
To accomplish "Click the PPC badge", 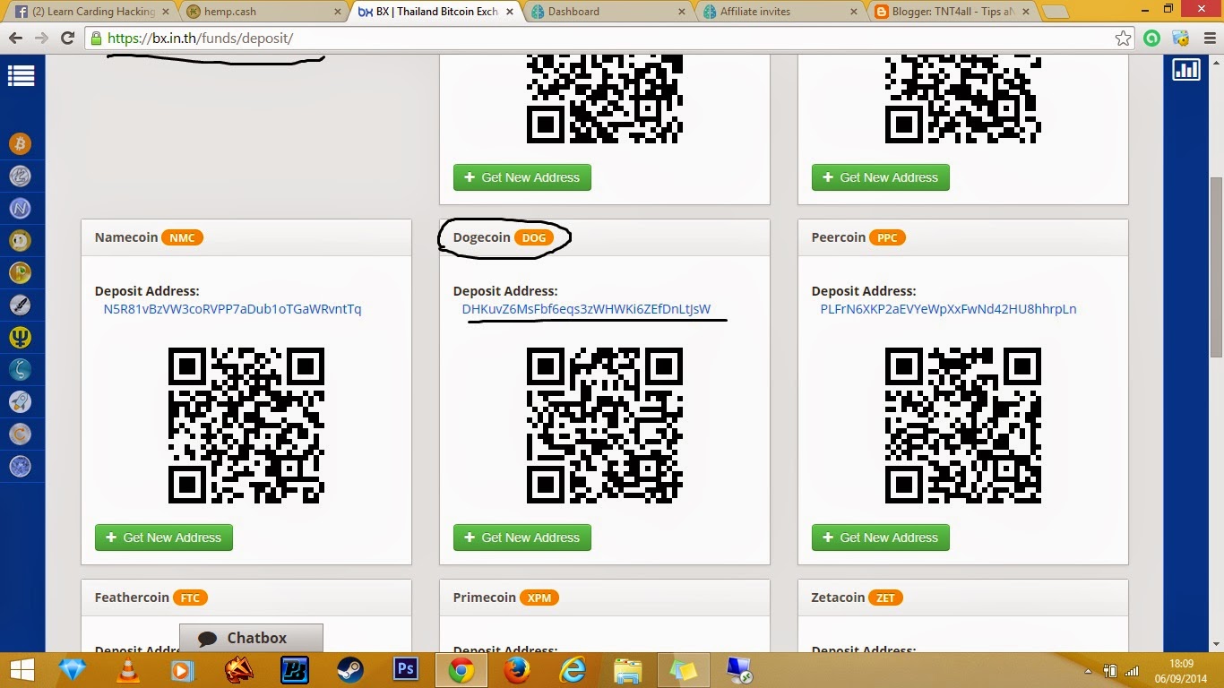I will click(x=887, y=237).
